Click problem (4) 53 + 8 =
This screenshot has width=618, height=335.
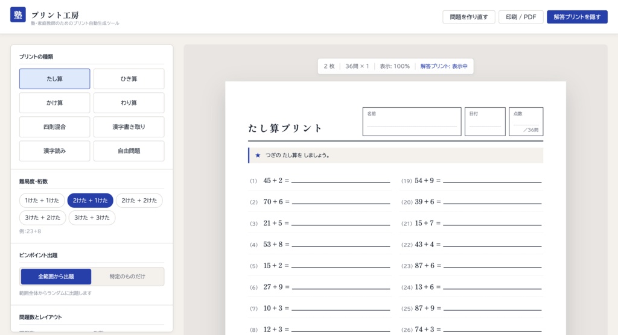tap(320, 245)
